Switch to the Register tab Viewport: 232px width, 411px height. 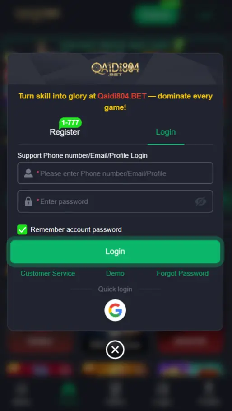[65, 132]
